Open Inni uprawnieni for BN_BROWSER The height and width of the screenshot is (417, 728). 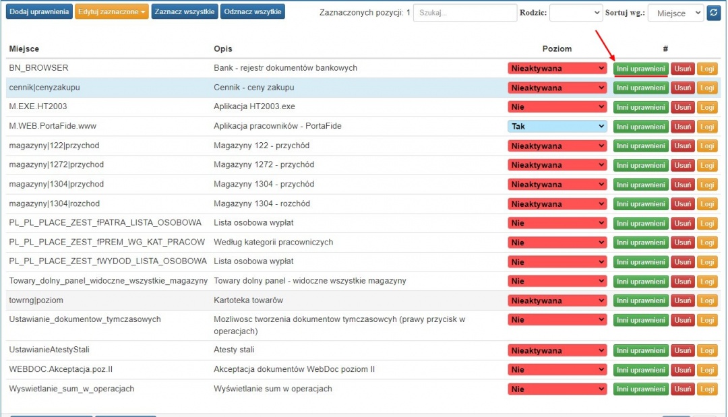[x=641, y=69]
